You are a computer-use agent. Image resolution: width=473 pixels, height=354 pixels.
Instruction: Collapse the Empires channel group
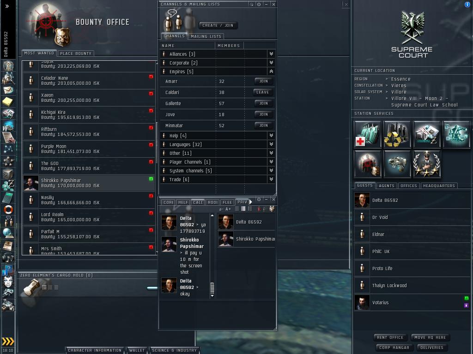tap(271, 71)
